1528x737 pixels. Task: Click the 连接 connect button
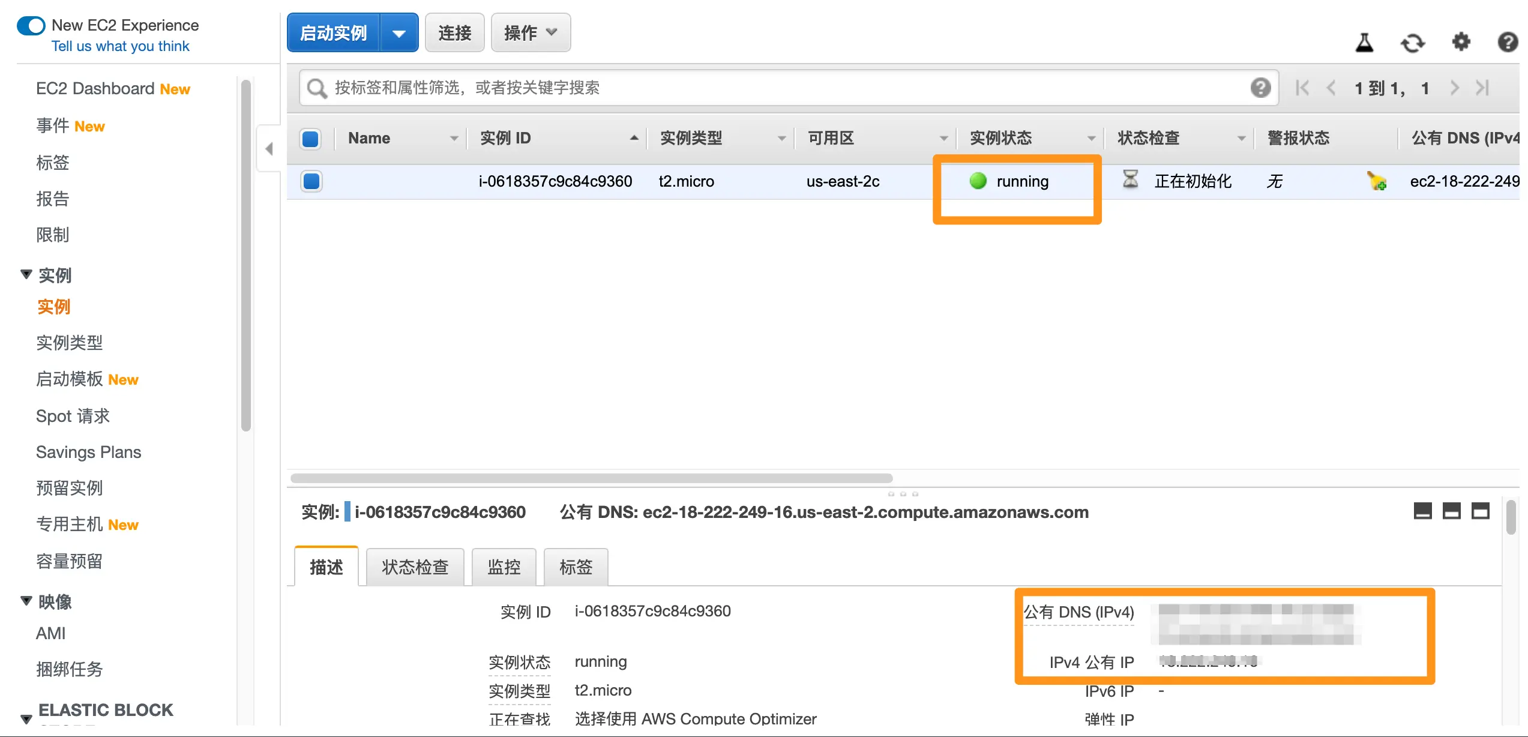click(454, 33)
